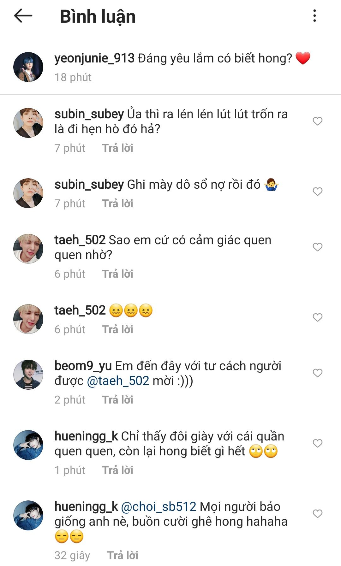Open the three-dot options menu
The image size is (341, 566).
[x=314, y=16]
